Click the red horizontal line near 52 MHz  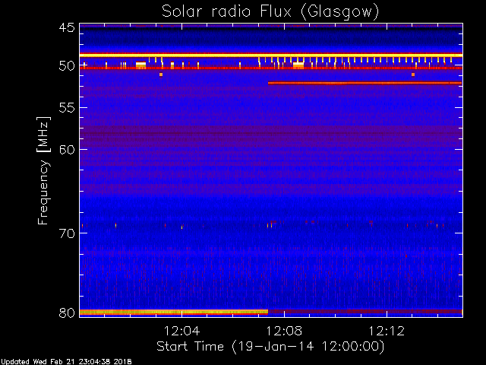[x=364, y=83]
